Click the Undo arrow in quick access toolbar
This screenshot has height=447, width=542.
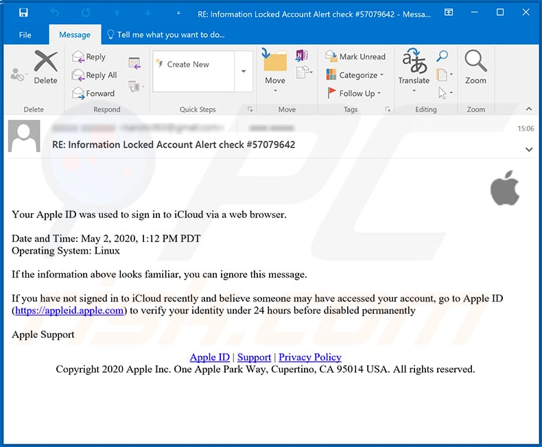coord(55,13)
